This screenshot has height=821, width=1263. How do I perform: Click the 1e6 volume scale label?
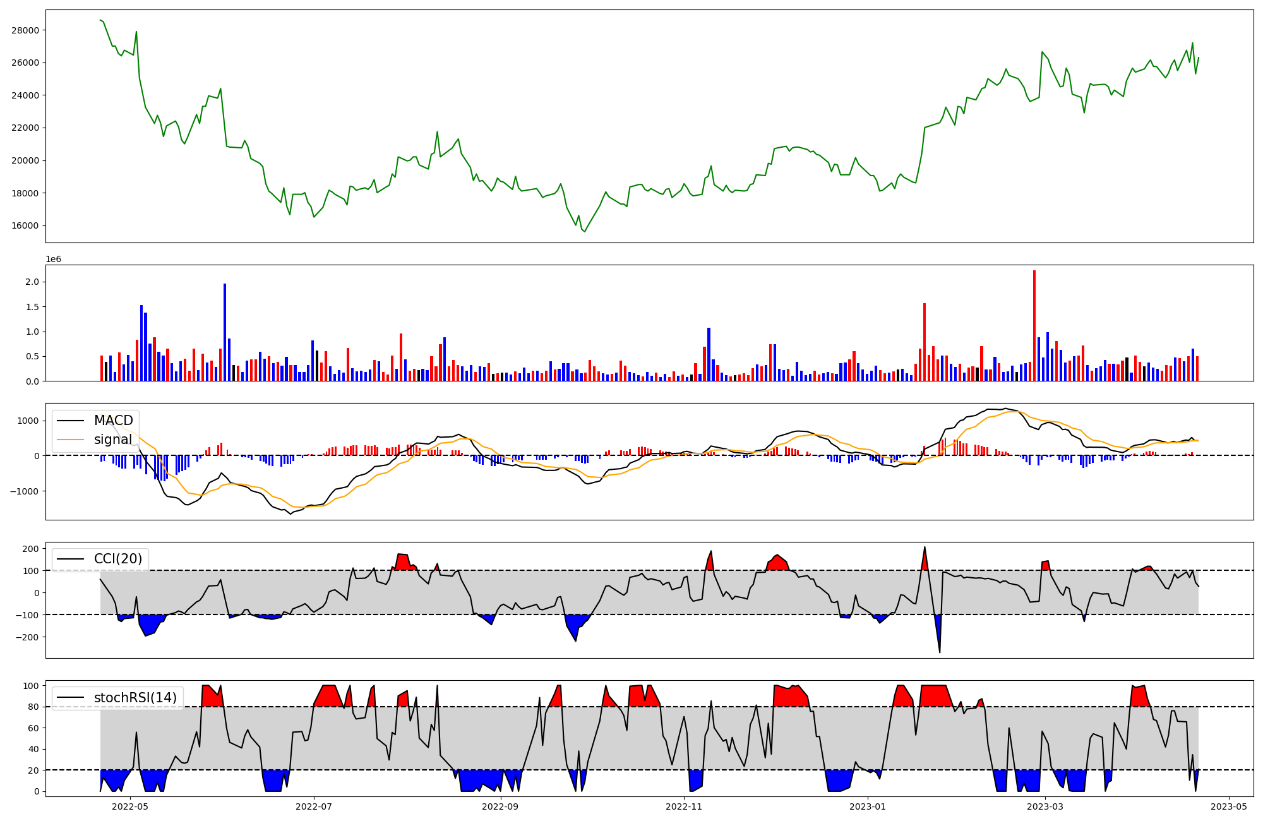tap(53, 260)
